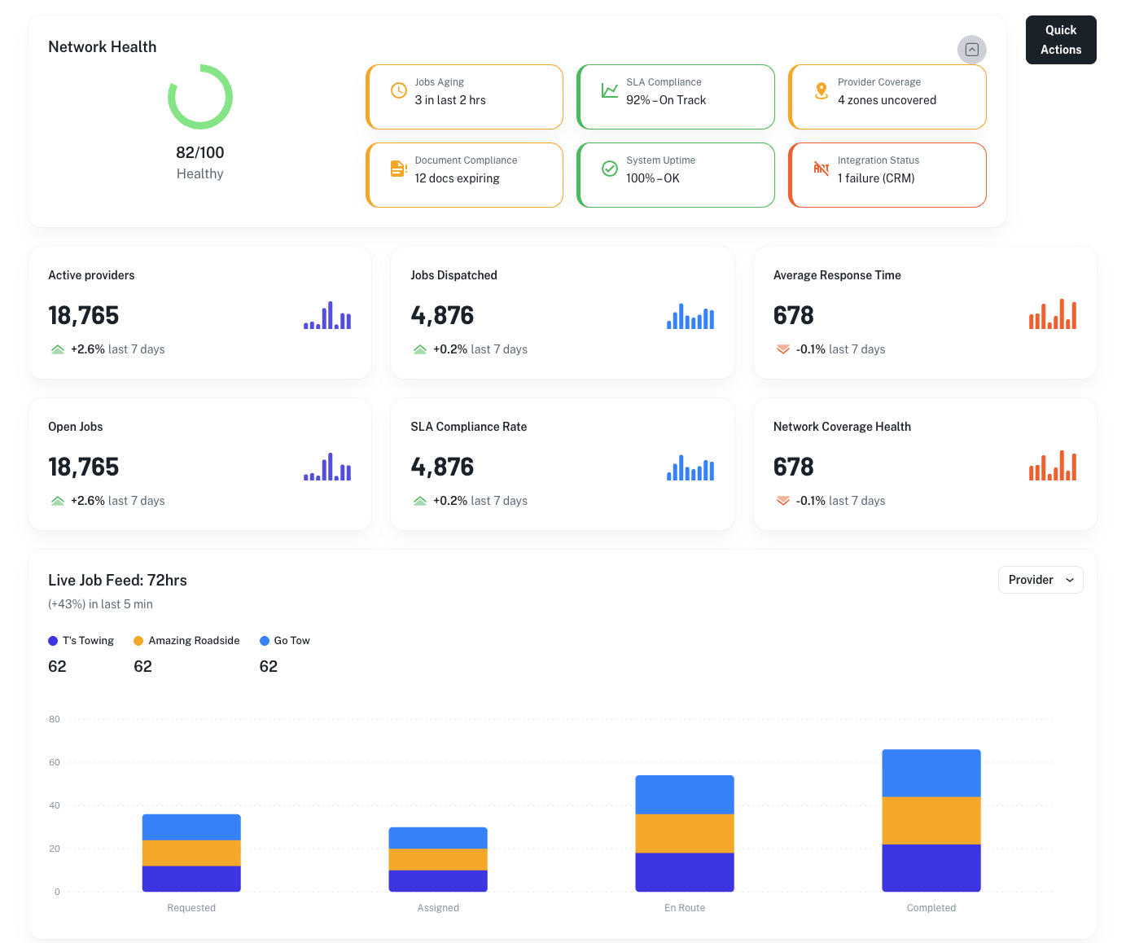Toggle the T's Towing legend dot

pyautogui.click(x=54, y=640)
